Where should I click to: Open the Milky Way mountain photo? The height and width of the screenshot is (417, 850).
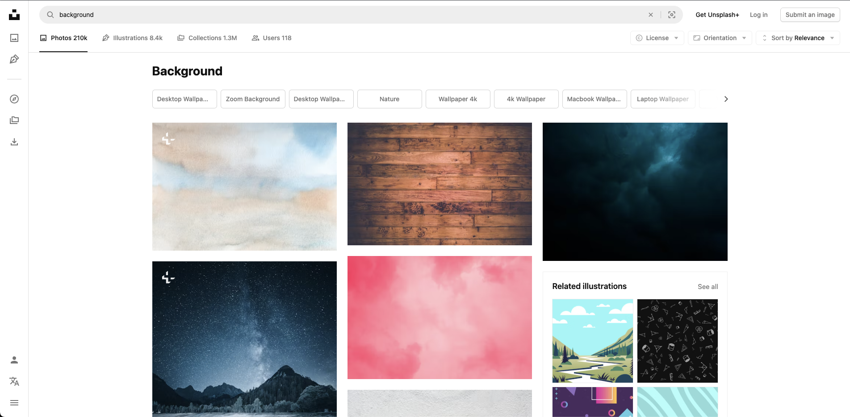click(x=244, y=339)
